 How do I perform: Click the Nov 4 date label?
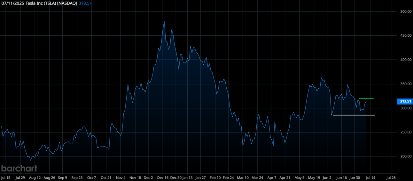(121, 177)
